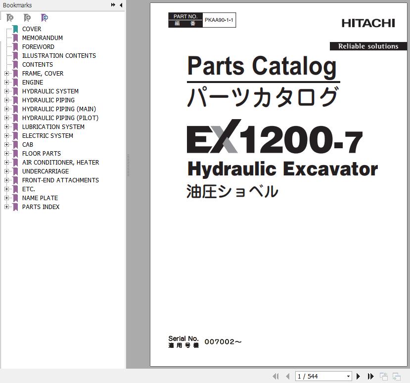This screenshot has height=383, width=410.
Task: Click the add new bookmark icon
Action: pos(27,18)
